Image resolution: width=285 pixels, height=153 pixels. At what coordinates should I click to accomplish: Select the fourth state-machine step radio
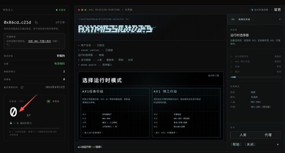pyautogui.click(x=231, y=72)
